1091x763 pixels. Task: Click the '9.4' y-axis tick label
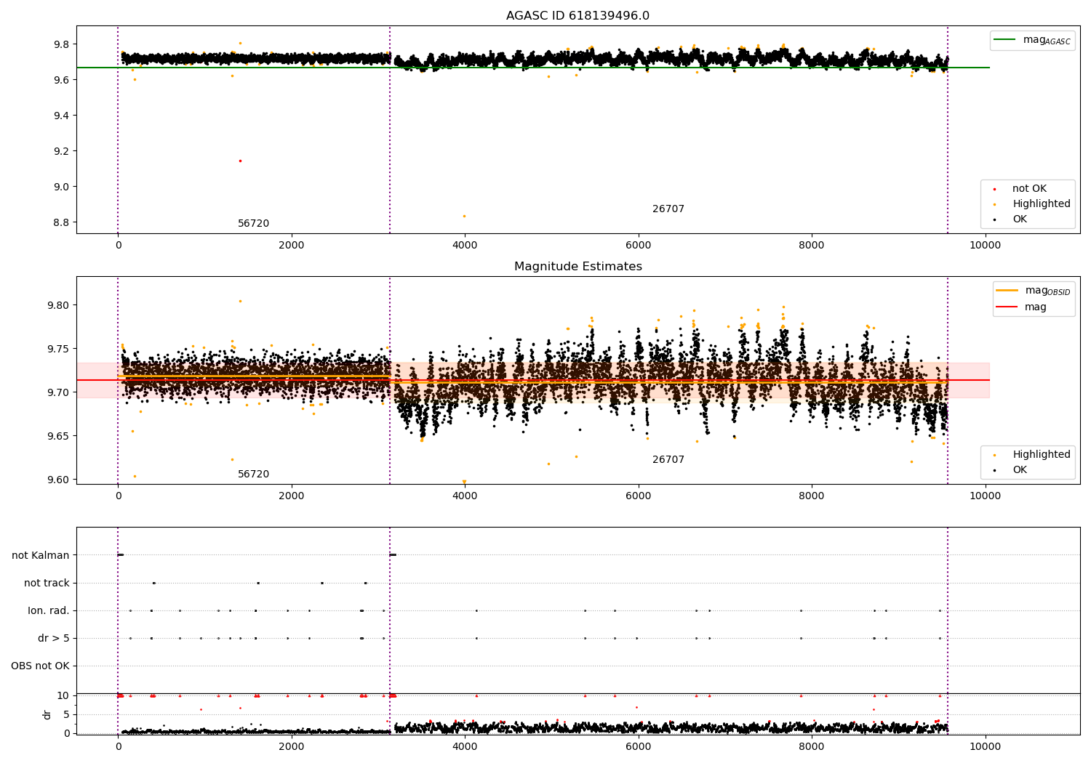coord(62,116)
